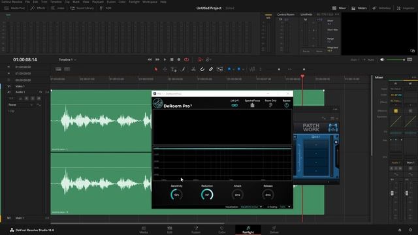Click the Attack knob

tap(238, 195)
